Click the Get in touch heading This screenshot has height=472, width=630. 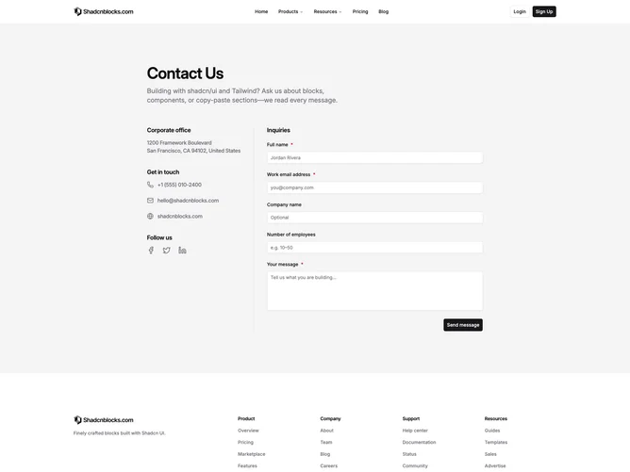pos(163,171)
